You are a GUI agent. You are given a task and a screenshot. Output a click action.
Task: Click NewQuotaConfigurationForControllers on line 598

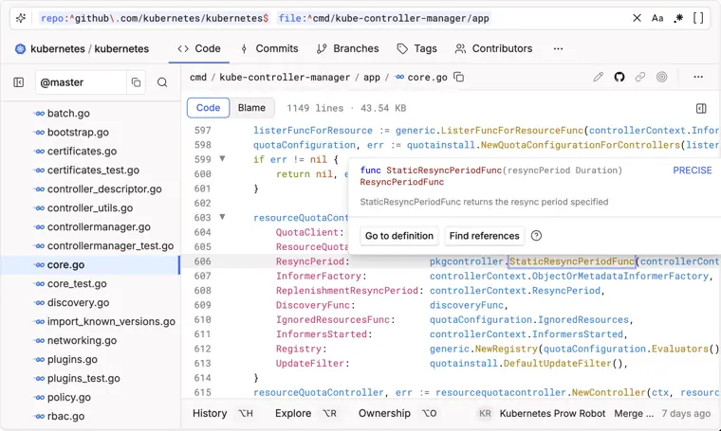pyautogui.click(x=582, y=145)
